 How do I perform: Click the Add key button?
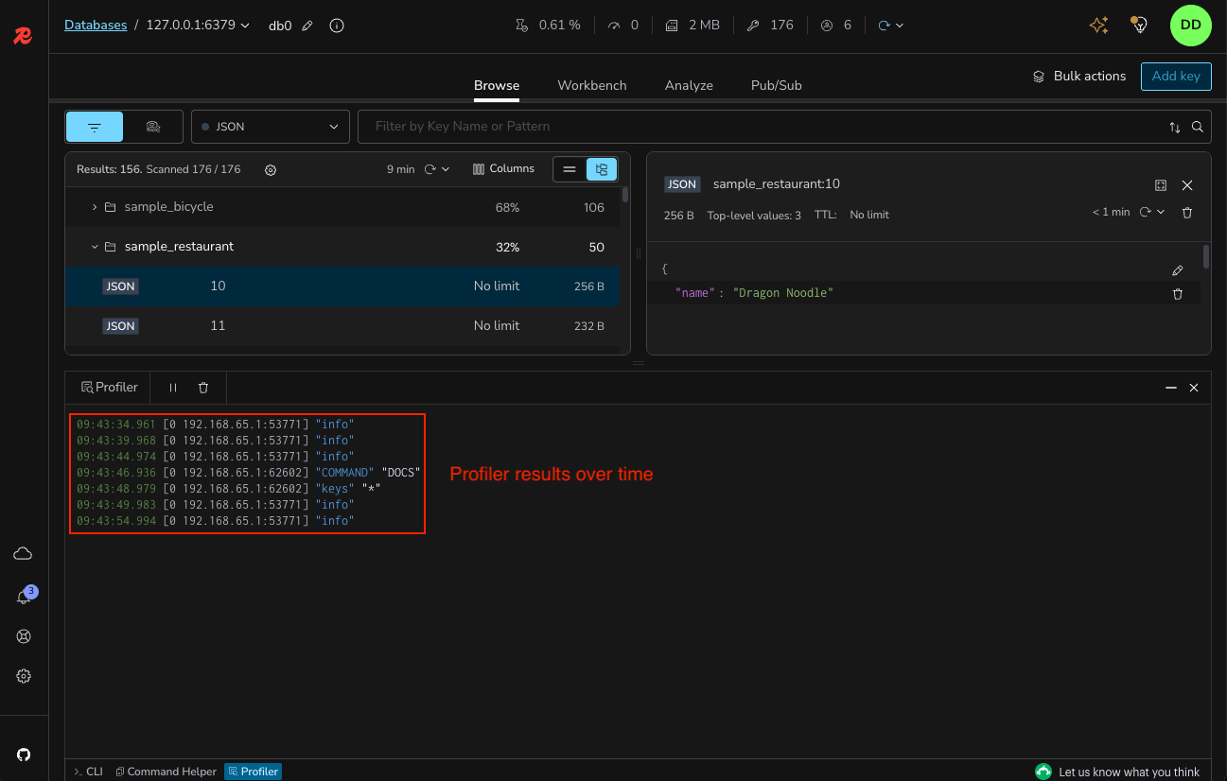coord(1175,77)
